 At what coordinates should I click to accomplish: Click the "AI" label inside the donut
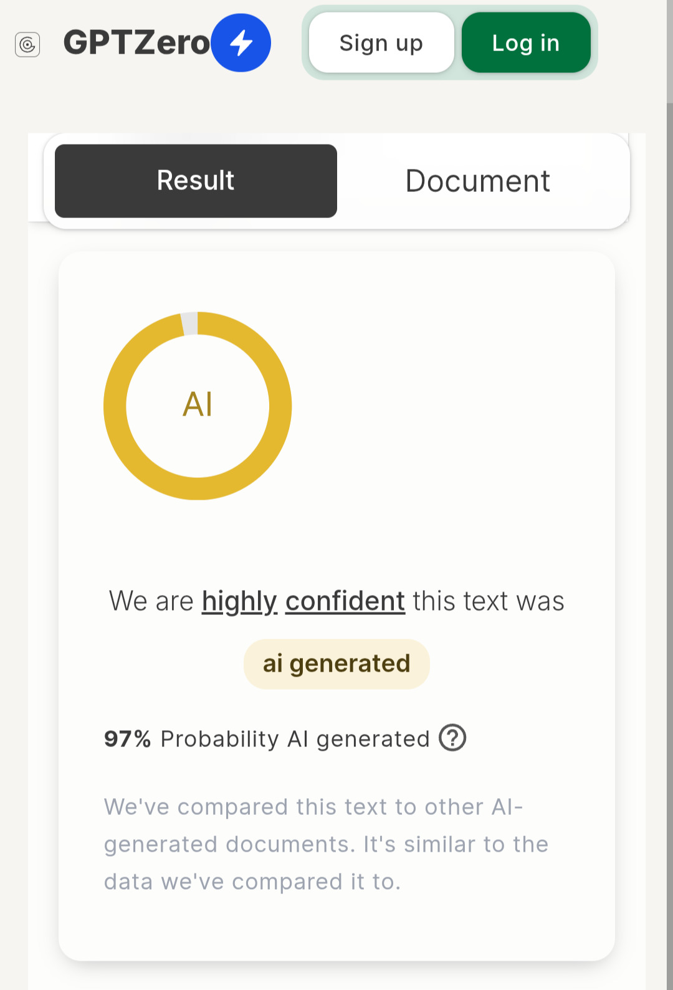click(198, 404)
